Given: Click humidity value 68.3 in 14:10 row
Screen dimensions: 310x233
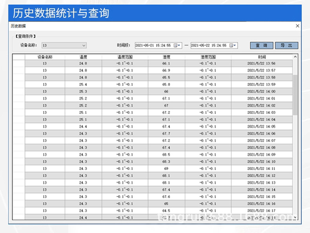Looking at the screenshot, I should [166, 162].
